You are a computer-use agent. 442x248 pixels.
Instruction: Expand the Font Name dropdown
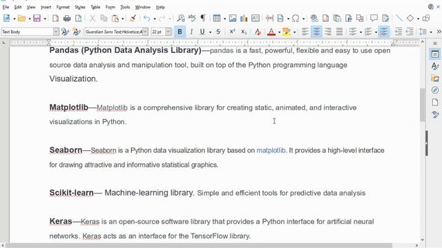145,32
